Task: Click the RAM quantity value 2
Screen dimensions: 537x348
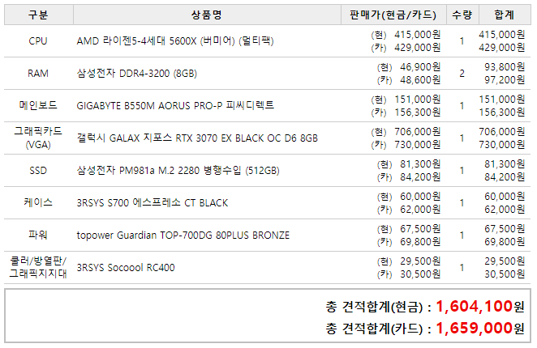Action: click(462, 74)
